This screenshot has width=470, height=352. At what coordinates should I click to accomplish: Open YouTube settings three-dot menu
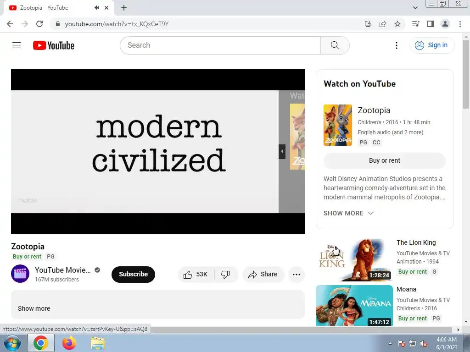click(x=396, y=45)
